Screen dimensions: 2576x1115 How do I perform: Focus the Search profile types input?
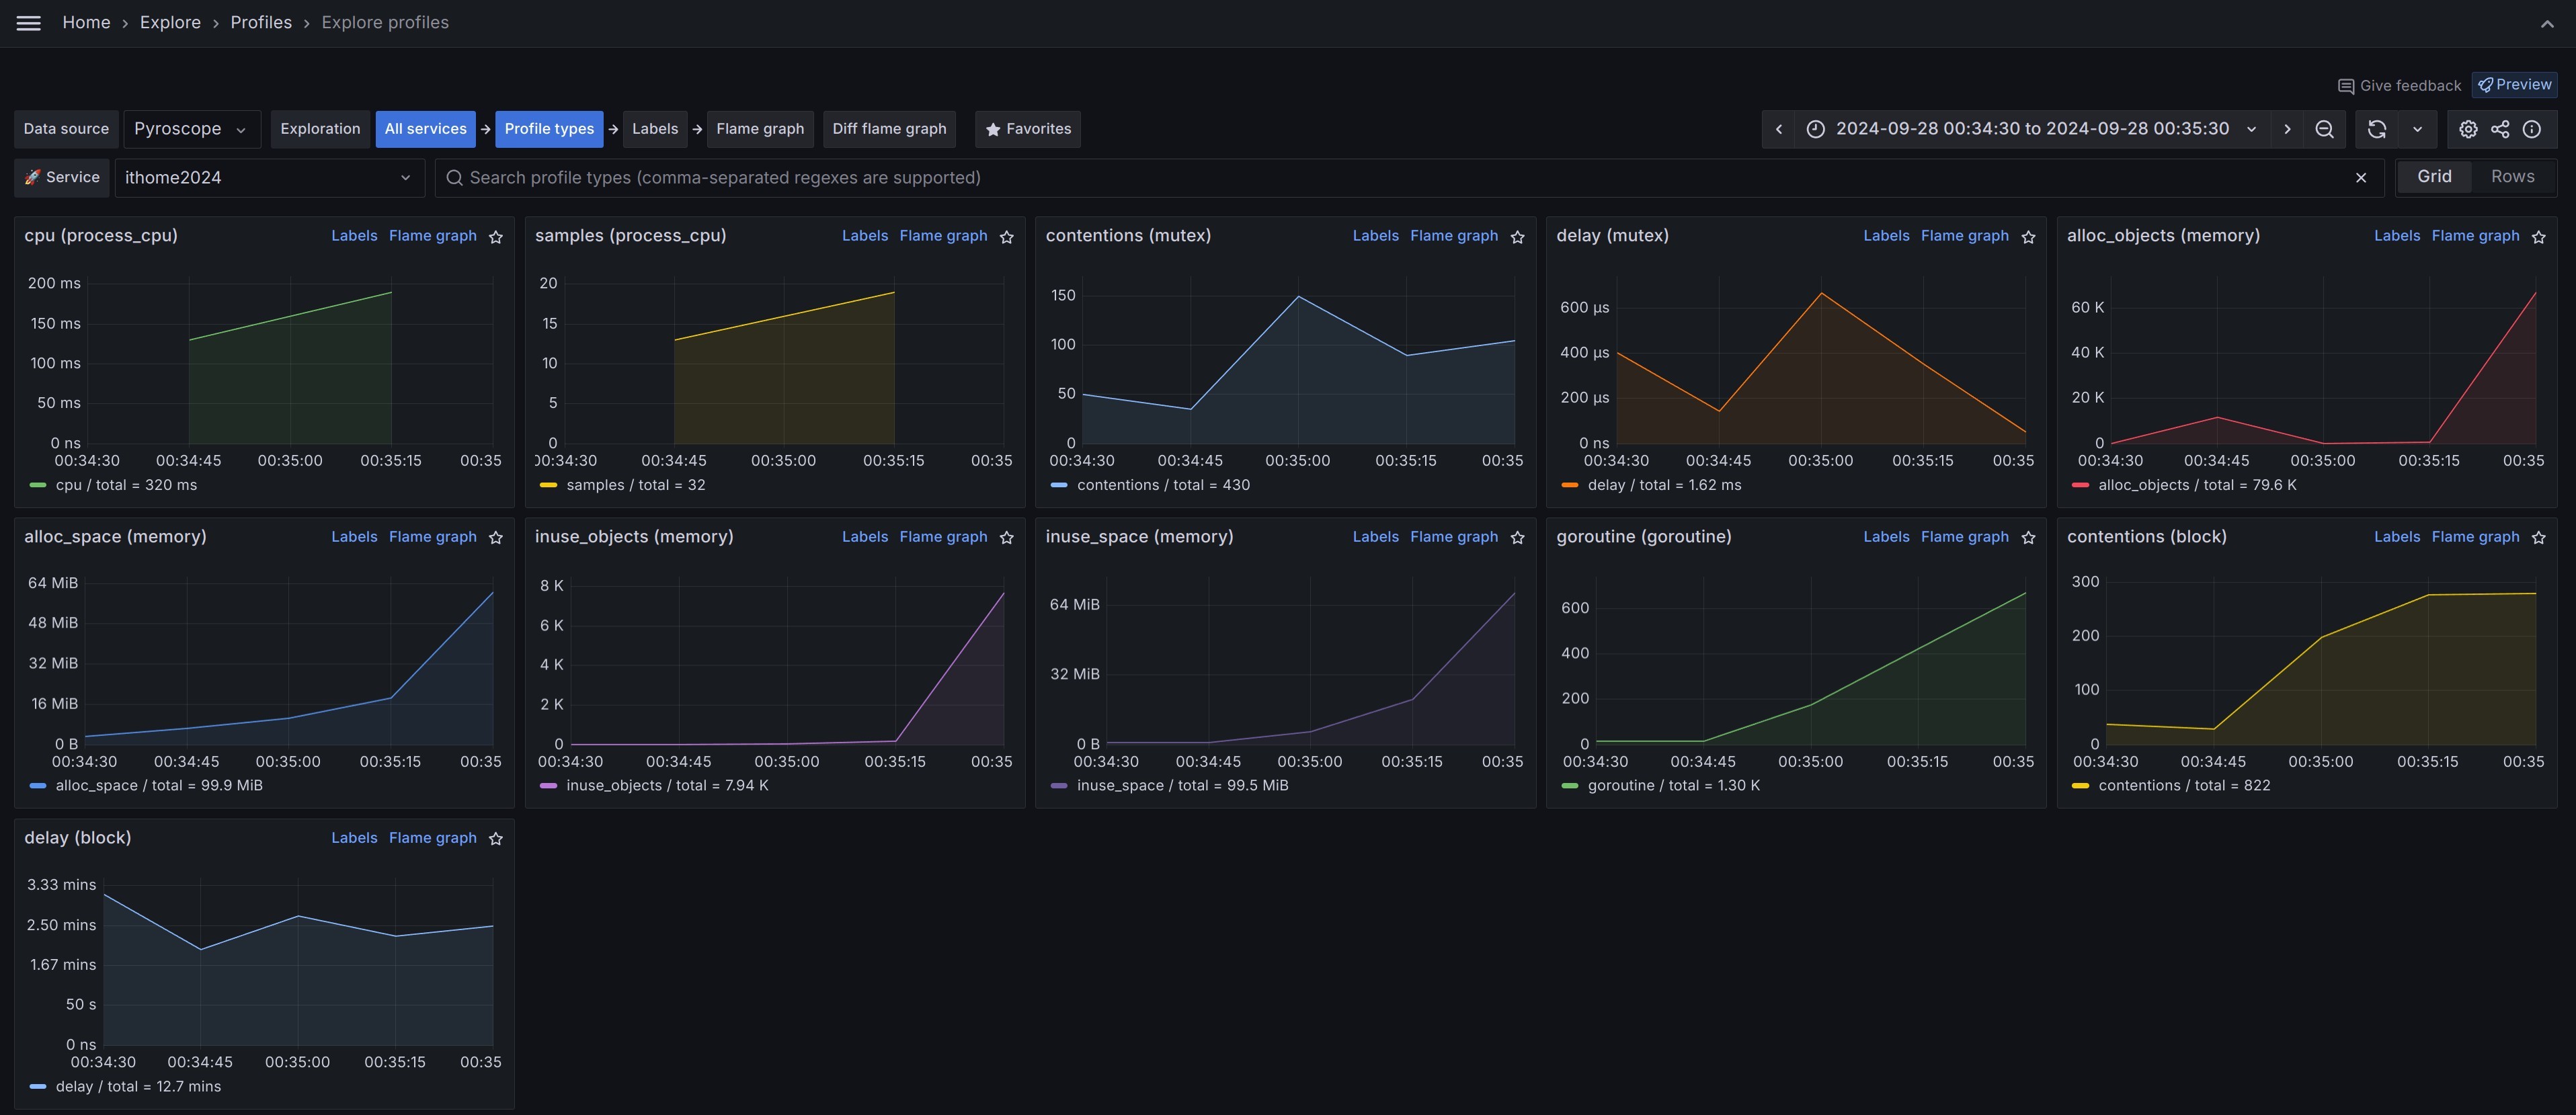coord(1400,178)
